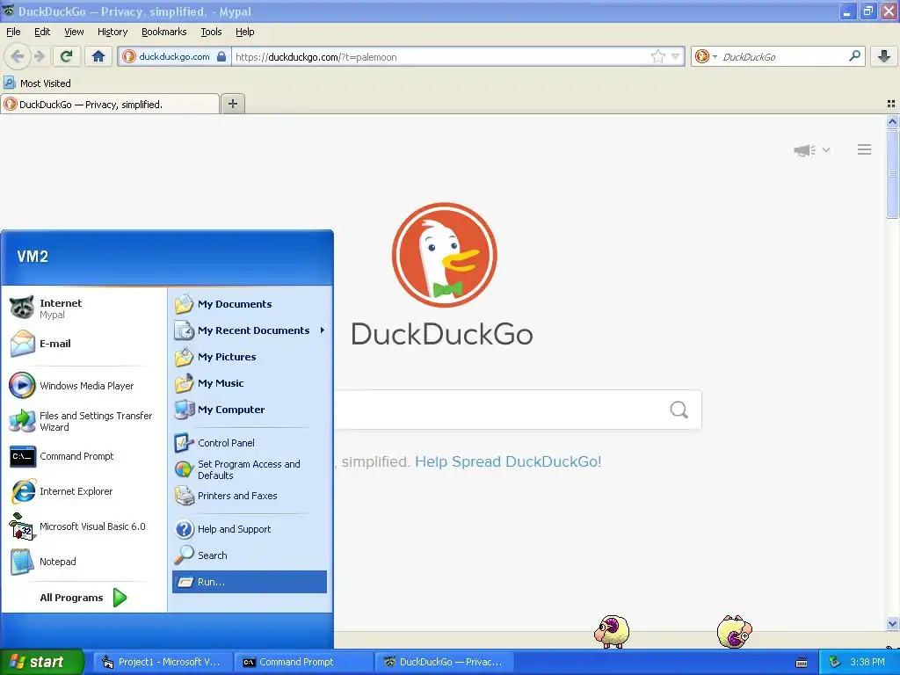Switch to Project1 - Microsoft Visual Basic taskbar button
The height and width of the screenshot is (675, 900).
pos(163,662)
